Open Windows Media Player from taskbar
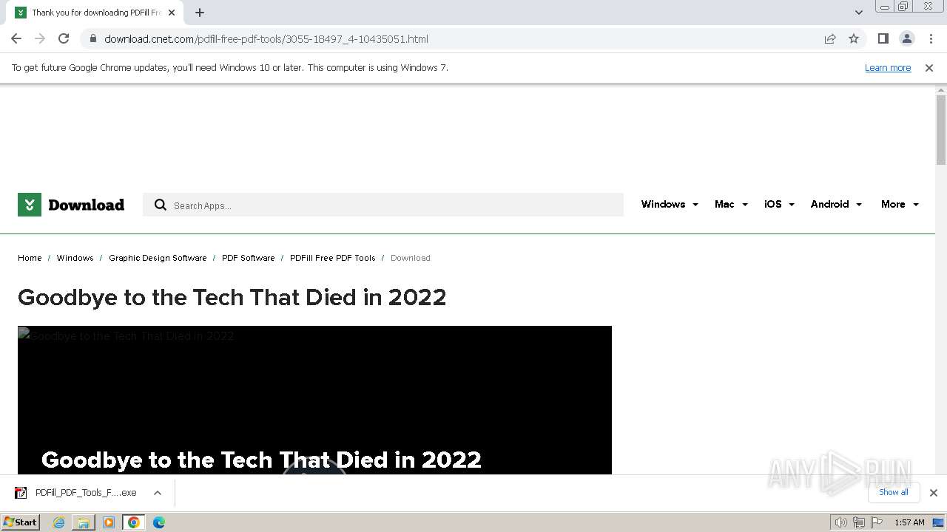The height and width of the screenshot is (532, 947). tap(109, 522)
